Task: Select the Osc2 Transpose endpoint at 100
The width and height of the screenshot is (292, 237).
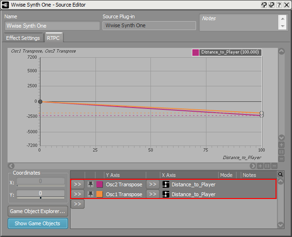Action: point(261,115)
